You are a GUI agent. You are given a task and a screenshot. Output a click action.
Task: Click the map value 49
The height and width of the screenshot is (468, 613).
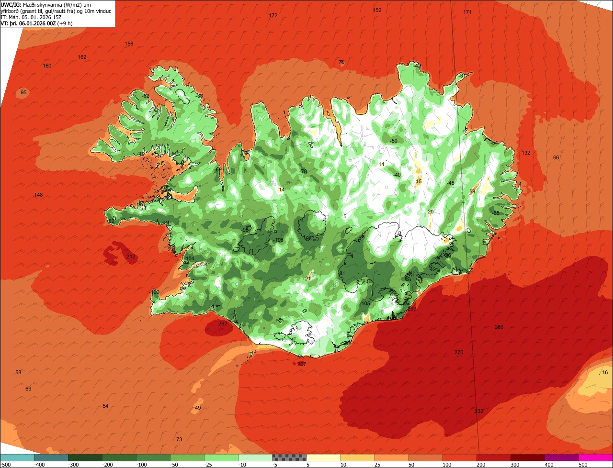pyautogui.click(x=198, y=408)
